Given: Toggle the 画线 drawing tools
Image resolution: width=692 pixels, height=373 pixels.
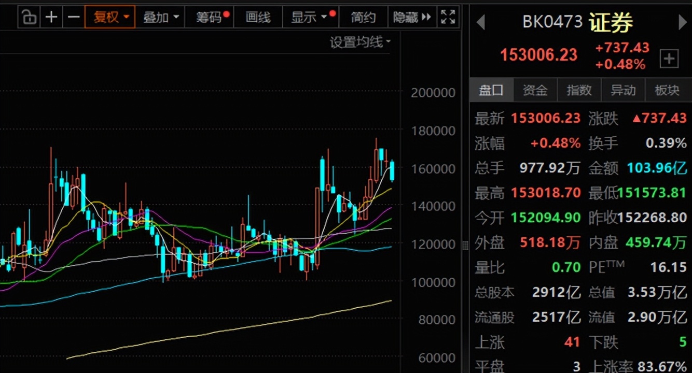Looking at the screenshot, I should (258, 17).
